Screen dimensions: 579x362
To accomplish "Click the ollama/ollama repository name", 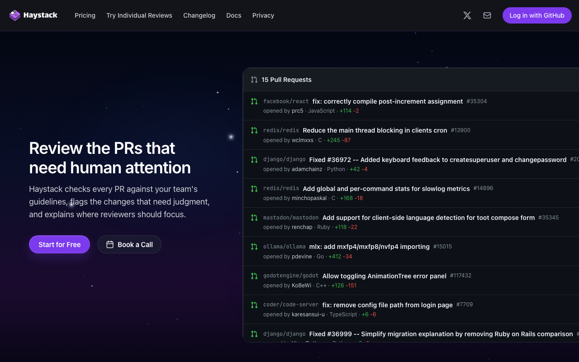I will (285, 247).
